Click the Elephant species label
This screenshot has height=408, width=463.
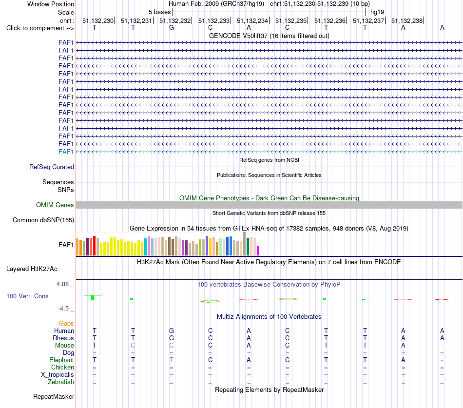61,360
